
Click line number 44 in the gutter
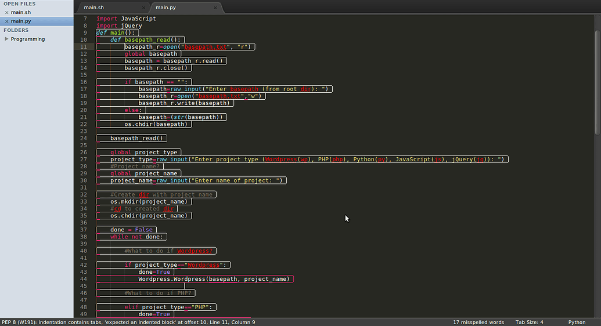[x=84, y=279]
